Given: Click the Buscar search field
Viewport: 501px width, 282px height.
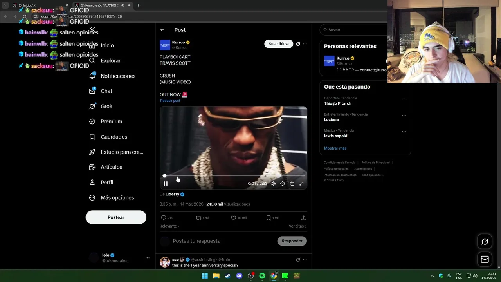Looking at the screenshot, I should (x=354, y=30).
